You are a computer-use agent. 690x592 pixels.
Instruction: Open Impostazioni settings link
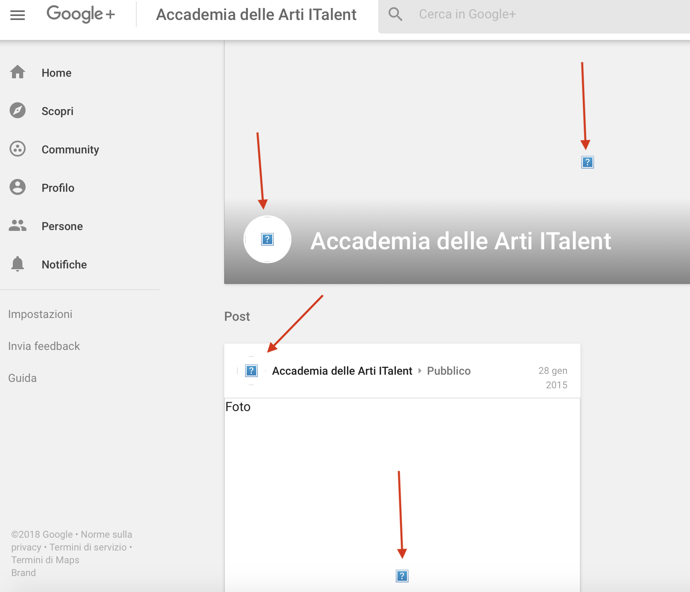coord(40,314)
